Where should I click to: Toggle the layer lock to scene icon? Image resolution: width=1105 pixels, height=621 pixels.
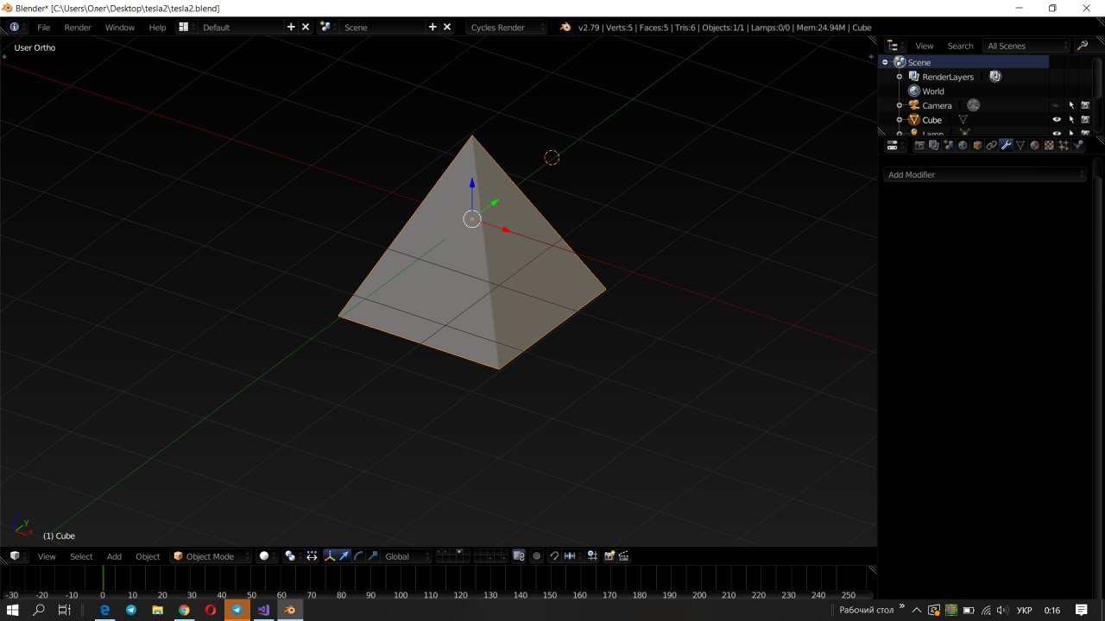click(x=518, y=556)
